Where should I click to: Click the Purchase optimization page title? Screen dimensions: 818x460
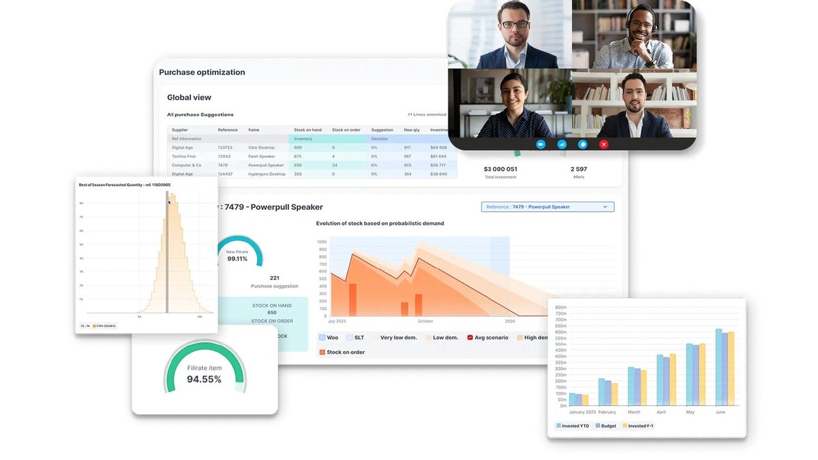click(202, 72)
